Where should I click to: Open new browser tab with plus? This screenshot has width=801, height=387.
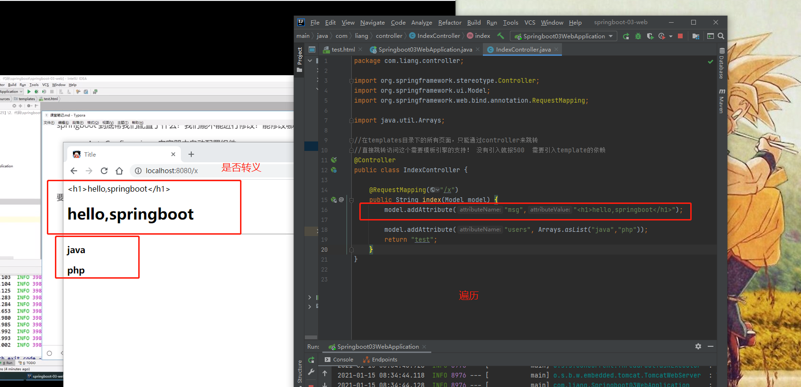pos(191,154)
